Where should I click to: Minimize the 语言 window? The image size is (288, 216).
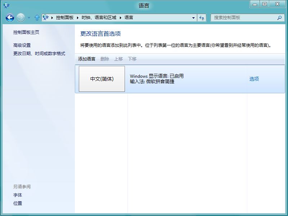255,4
